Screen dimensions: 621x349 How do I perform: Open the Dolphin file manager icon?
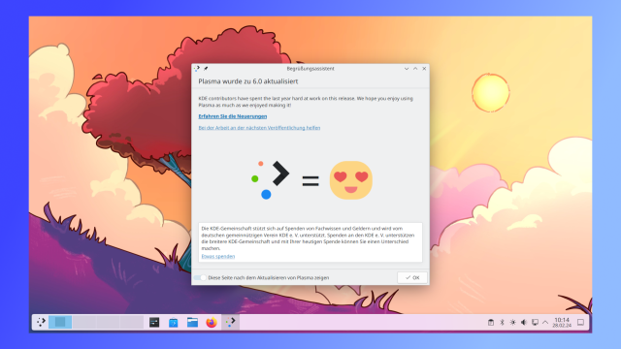click(x=192, y=323)
